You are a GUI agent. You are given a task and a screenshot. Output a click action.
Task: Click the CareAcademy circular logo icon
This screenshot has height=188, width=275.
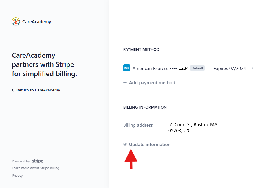pyautogui.click(x=16, y=22)
